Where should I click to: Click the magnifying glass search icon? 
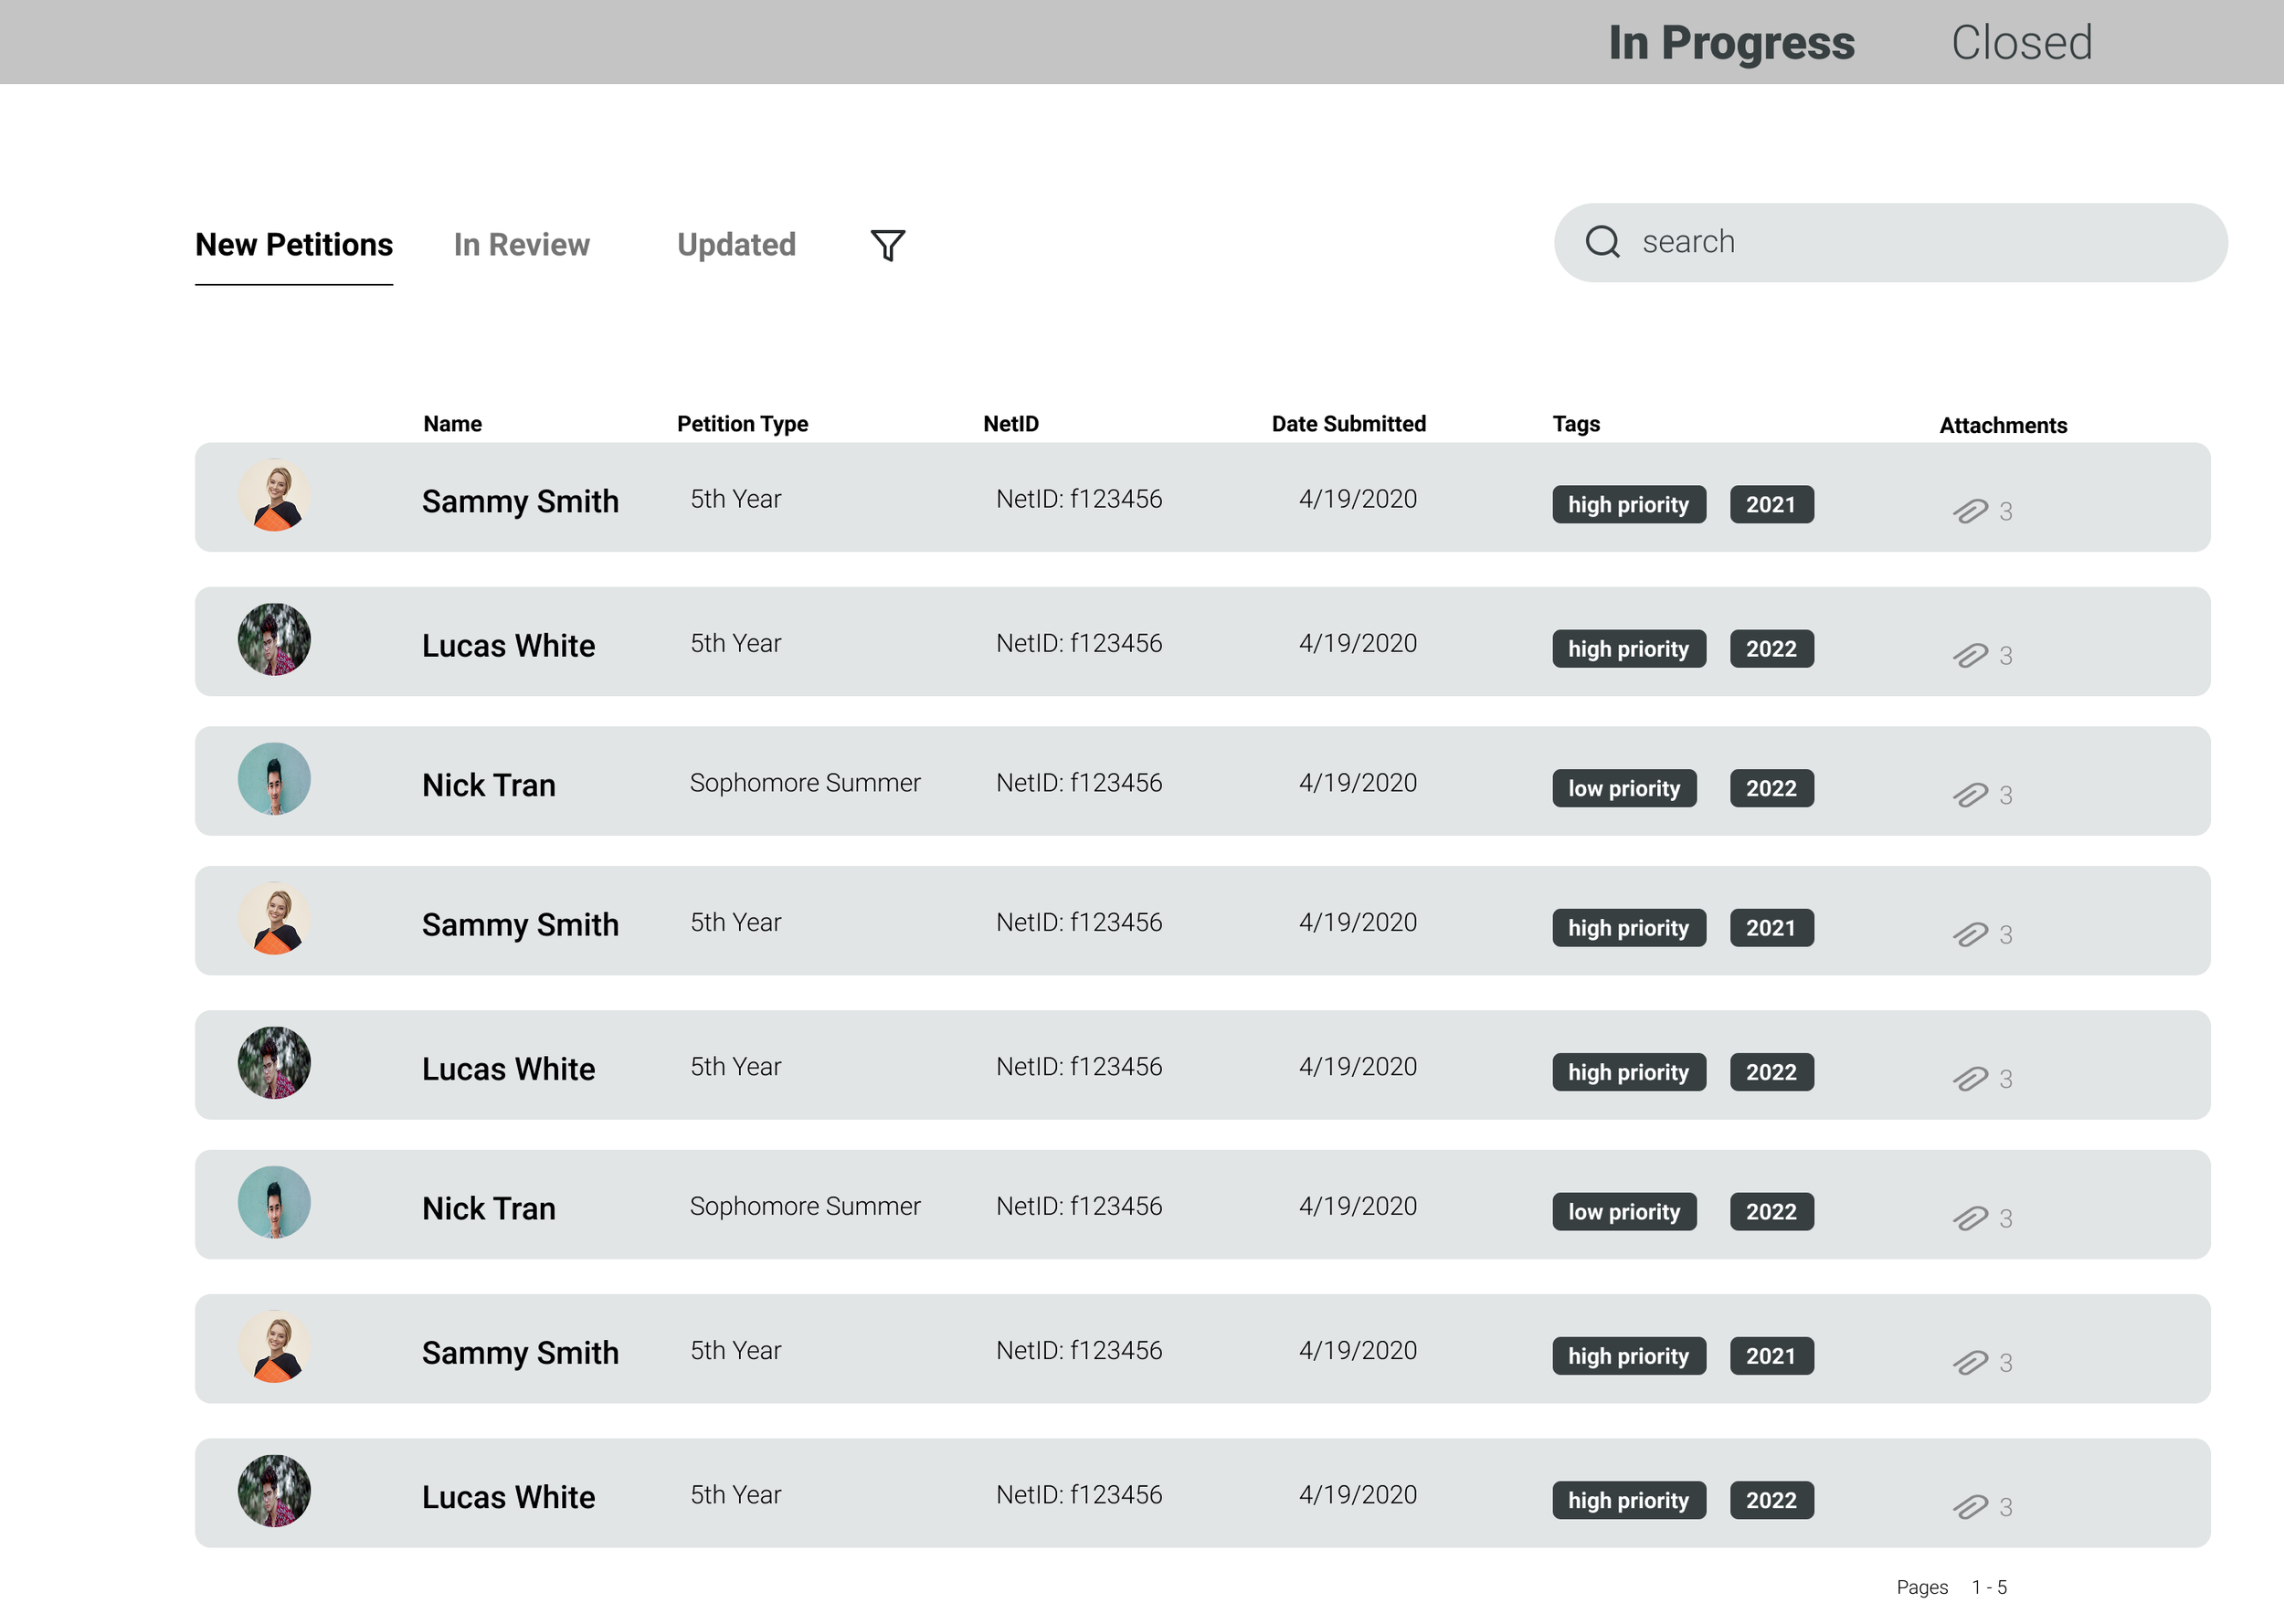click(x=1602, y=242)
